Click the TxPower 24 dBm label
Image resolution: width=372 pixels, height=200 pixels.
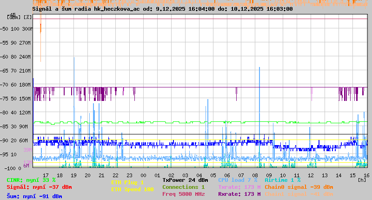185,180
